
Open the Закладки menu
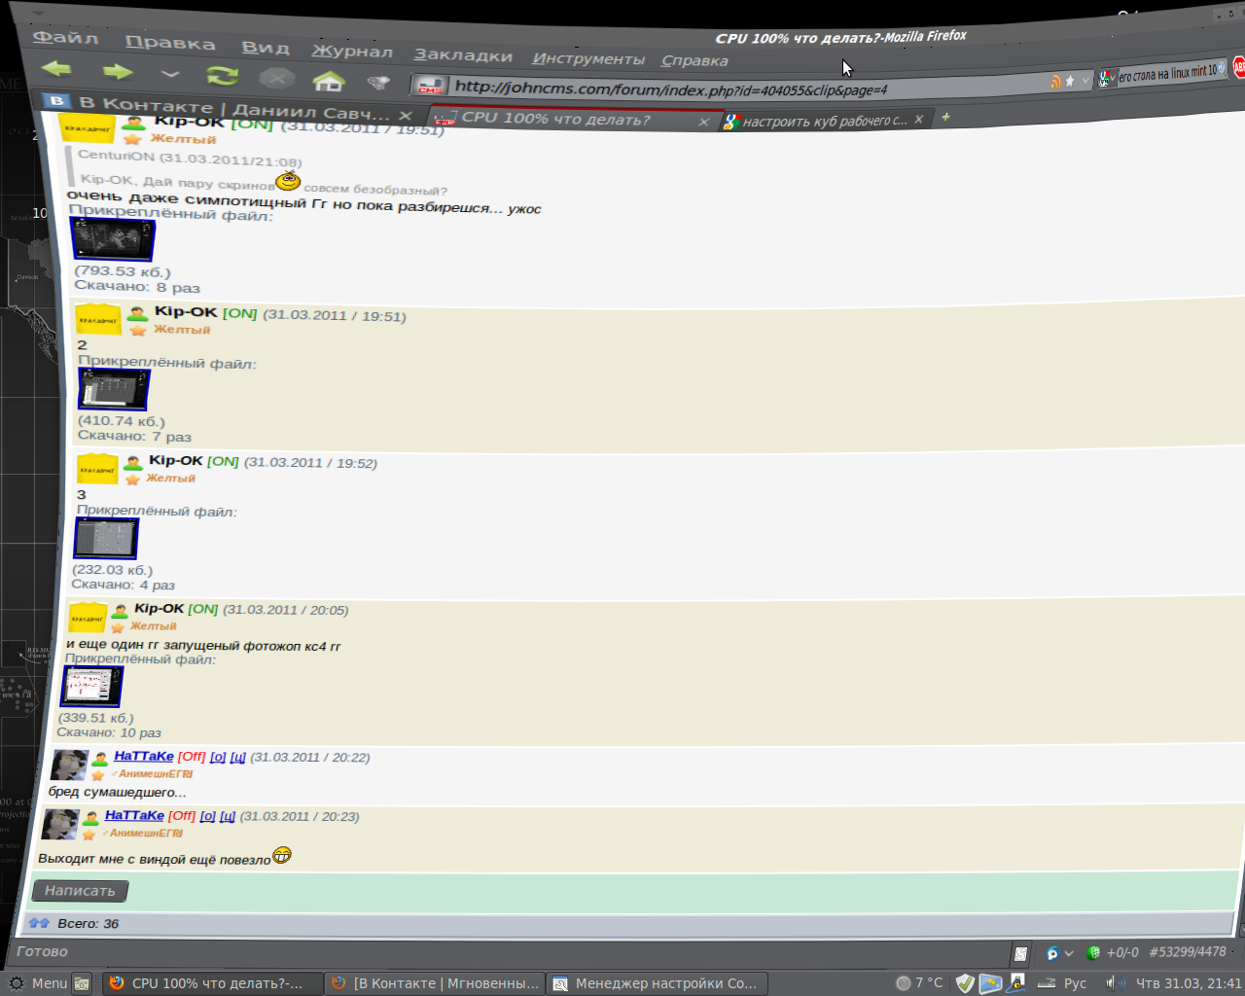point(463,55)
